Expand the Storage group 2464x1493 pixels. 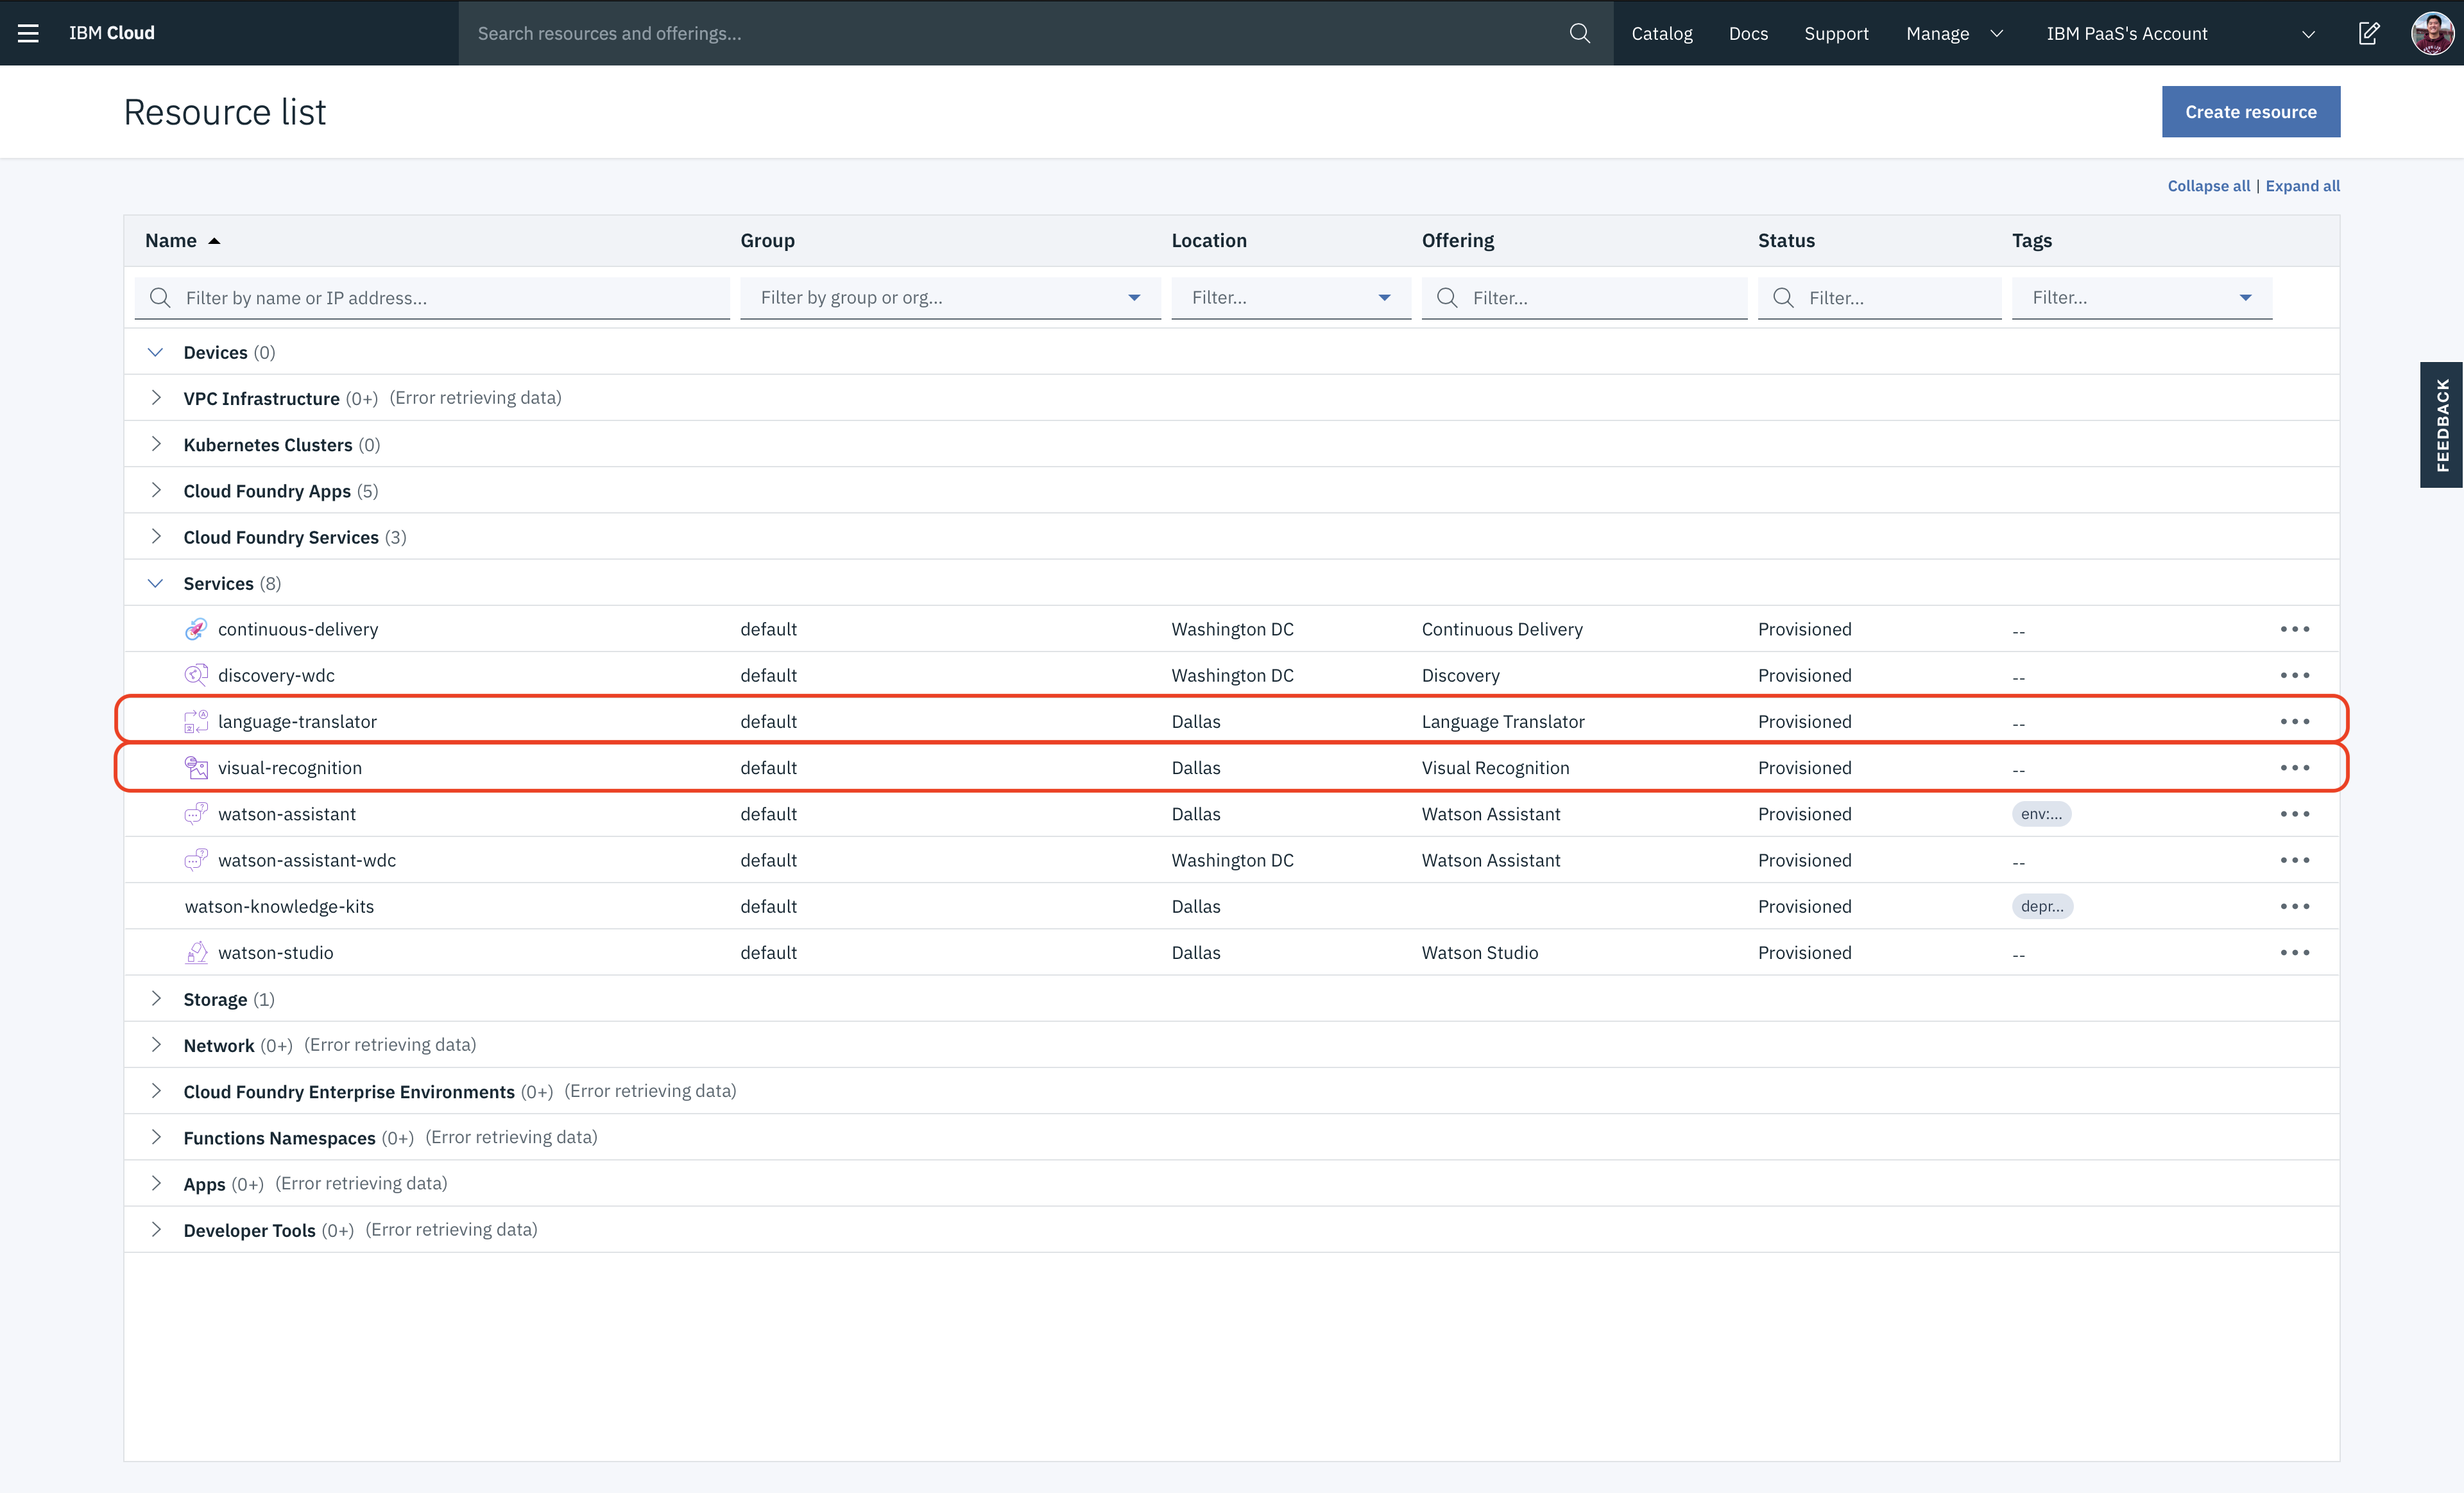[156, 999]
